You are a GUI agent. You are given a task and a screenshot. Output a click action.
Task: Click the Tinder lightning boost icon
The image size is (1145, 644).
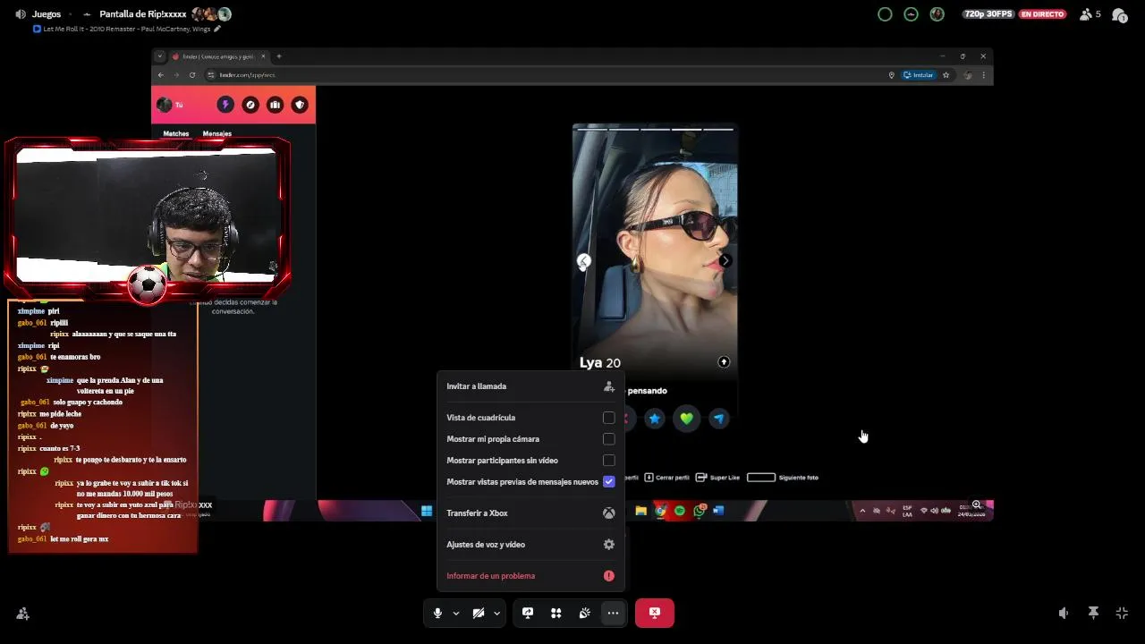point(225,105)
